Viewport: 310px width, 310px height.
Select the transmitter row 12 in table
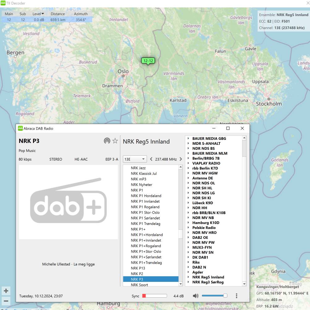tap(46, 19)
